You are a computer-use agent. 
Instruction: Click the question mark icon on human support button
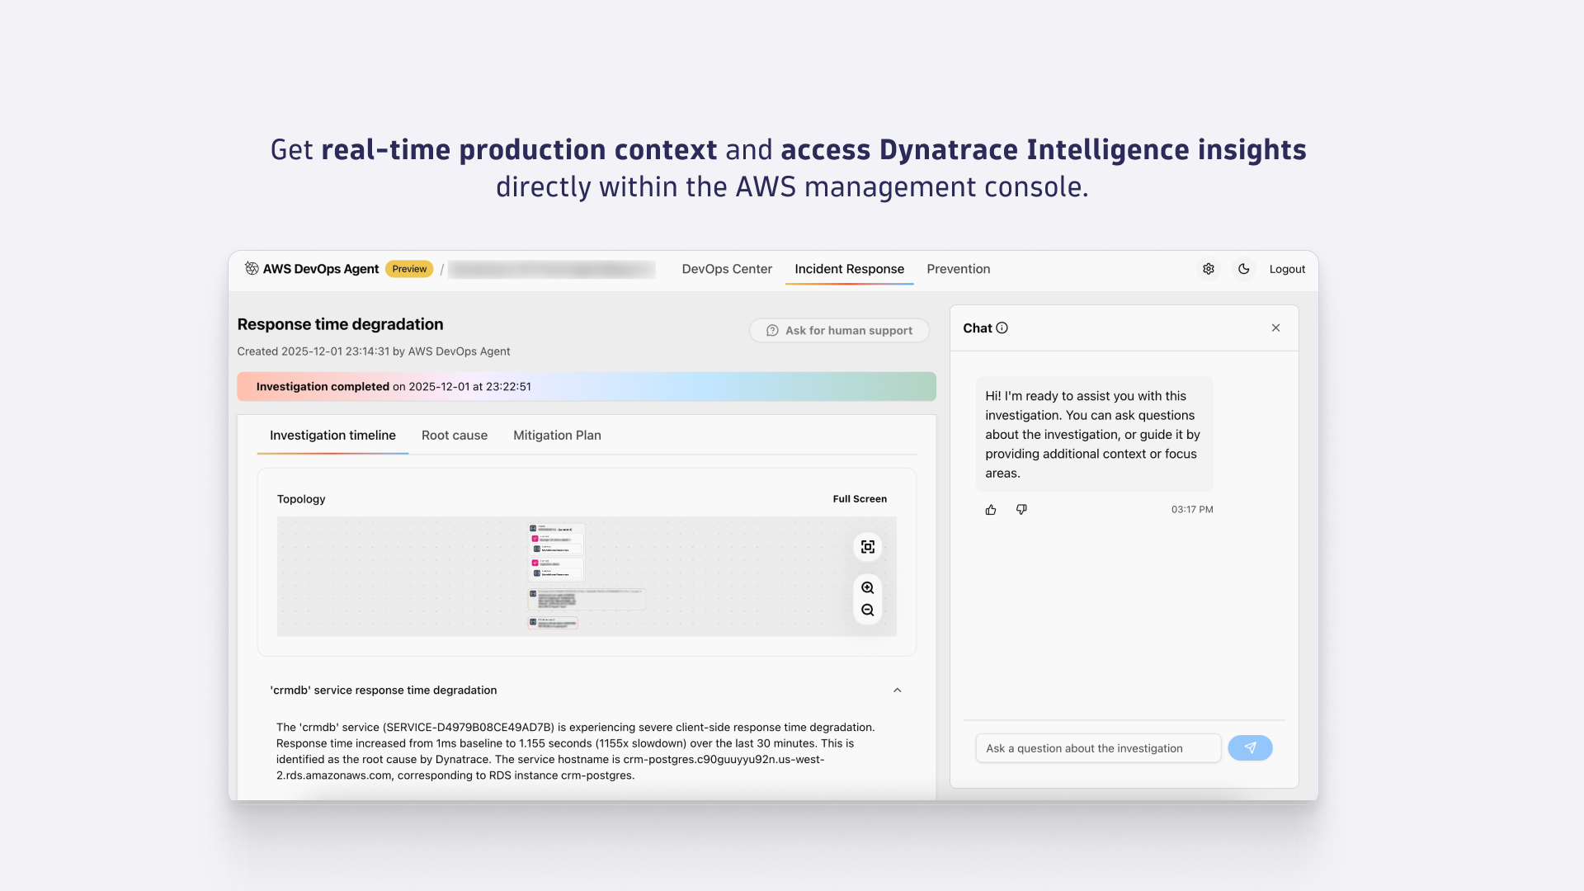point(771,330)
